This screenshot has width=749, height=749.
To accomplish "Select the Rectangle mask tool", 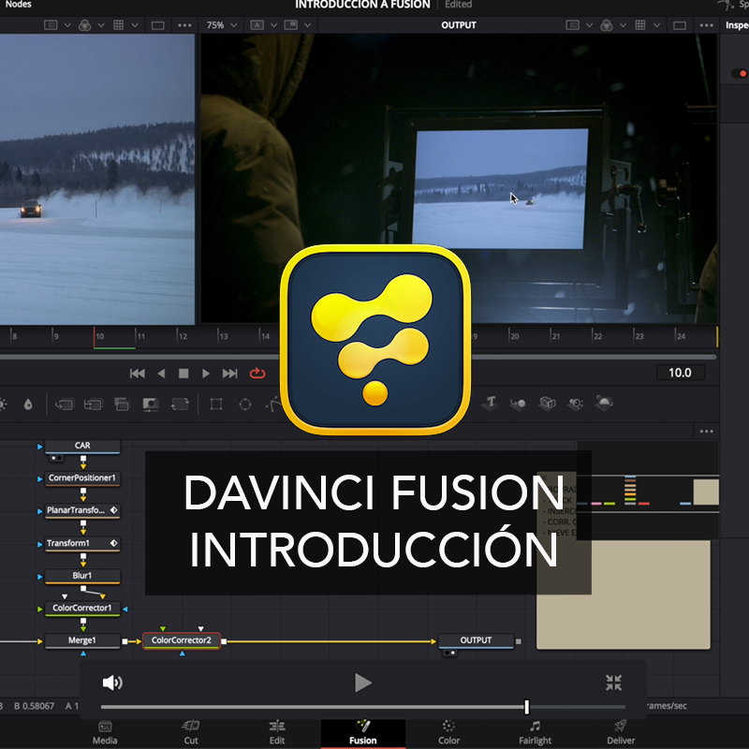I will (216, 404).
